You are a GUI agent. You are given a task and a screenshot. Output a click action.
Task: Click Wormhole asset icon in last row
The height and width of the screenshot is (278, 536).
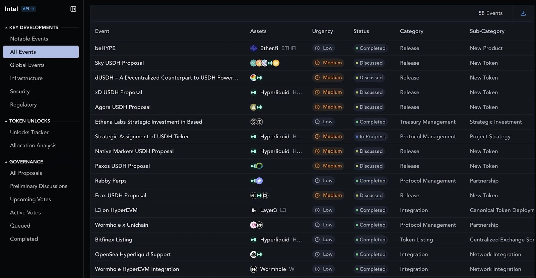[x=254, y=269]
